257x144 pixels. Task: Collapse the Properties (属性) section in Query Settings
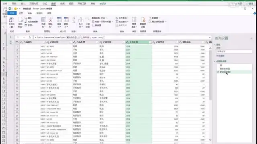215,44
